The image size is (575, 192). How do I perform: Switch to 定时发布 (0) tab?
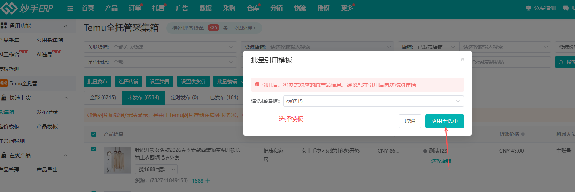pyautogui.click(x=184, y=97)
